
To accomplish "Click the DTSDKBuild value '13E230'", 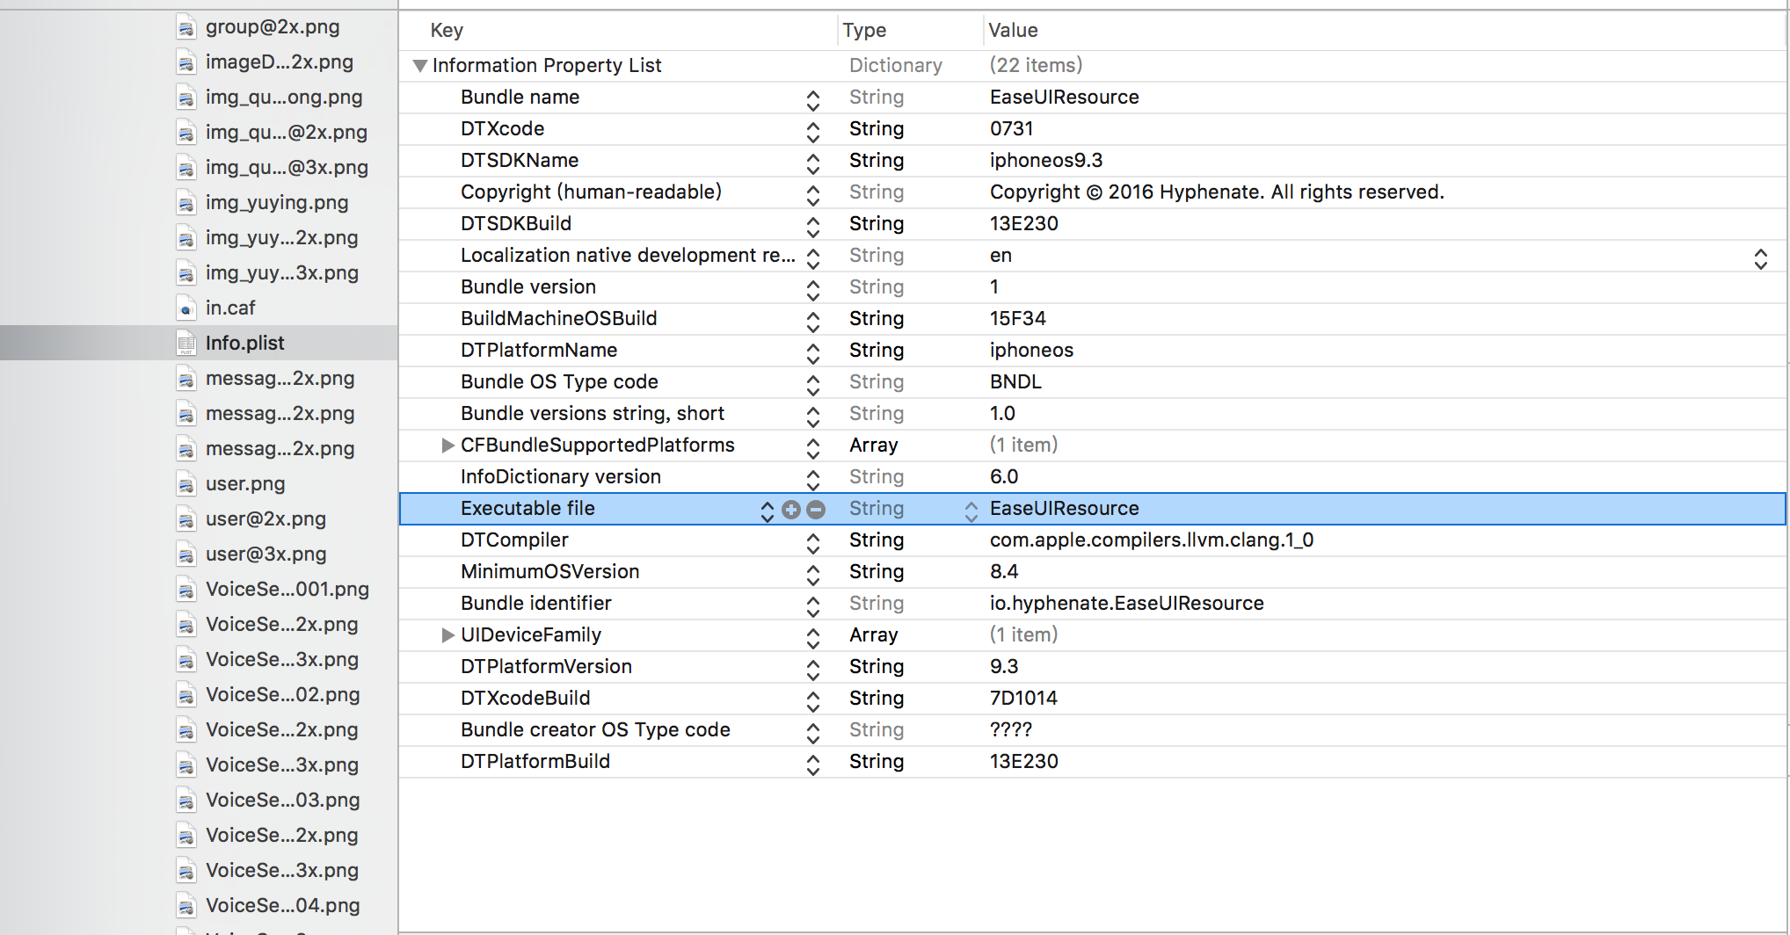I will coord(1023,223).
